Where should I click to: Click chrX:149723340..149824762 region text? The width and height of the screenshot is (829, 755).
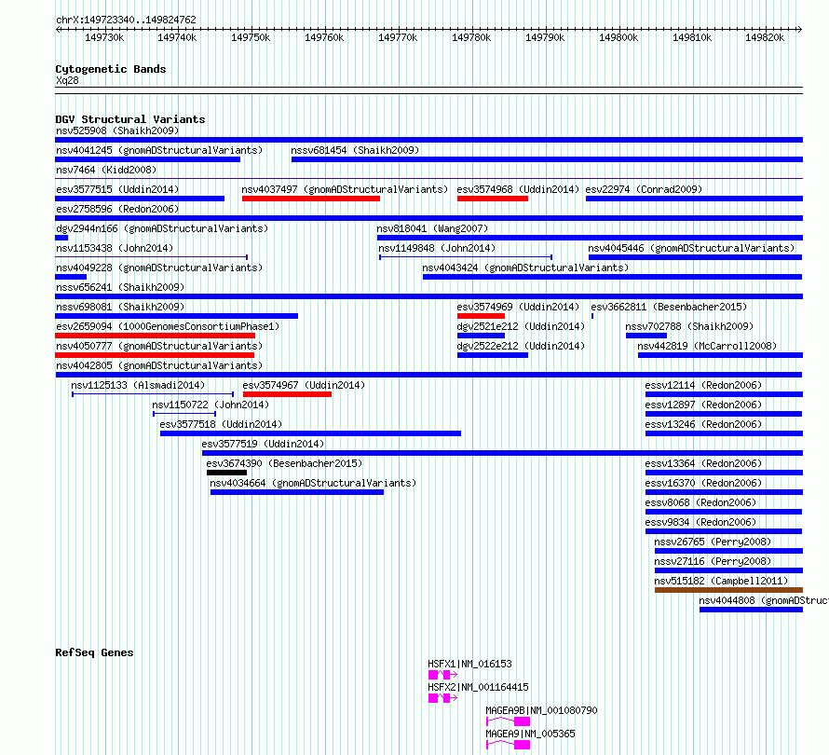click(126, 20)
